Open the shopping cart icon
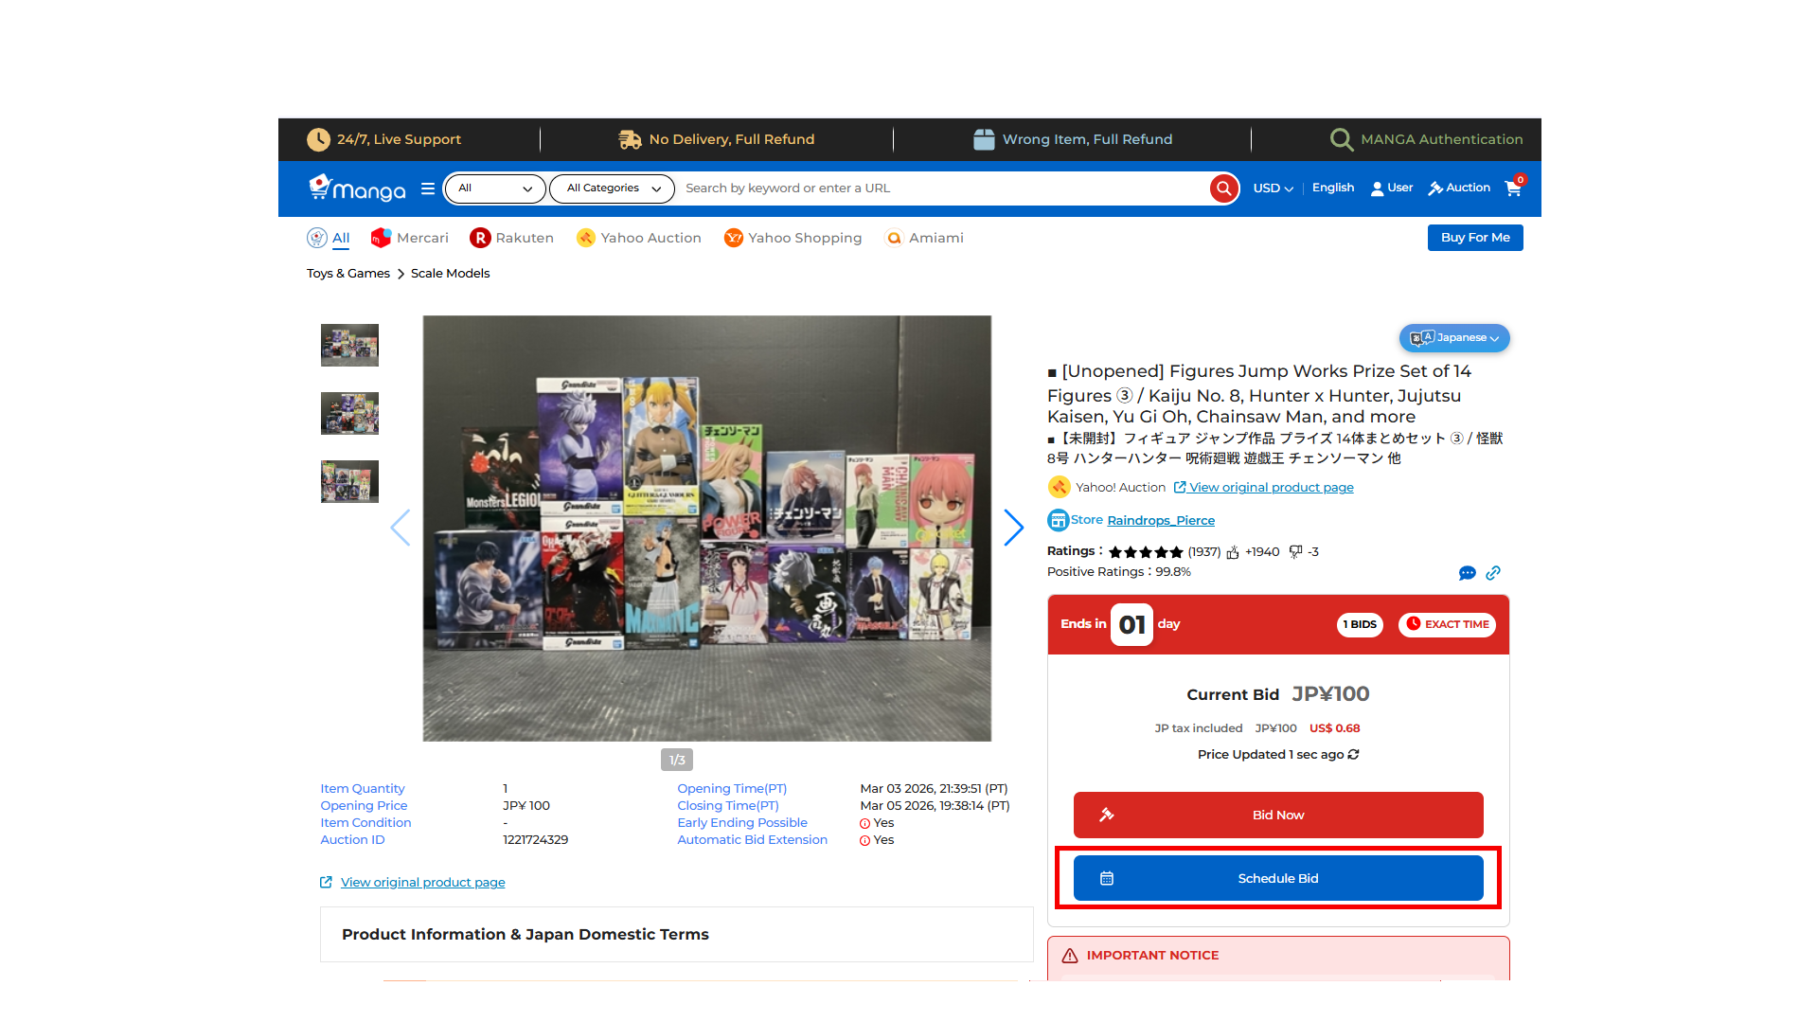1817x1022 pixels. [x=1513, y=188]
